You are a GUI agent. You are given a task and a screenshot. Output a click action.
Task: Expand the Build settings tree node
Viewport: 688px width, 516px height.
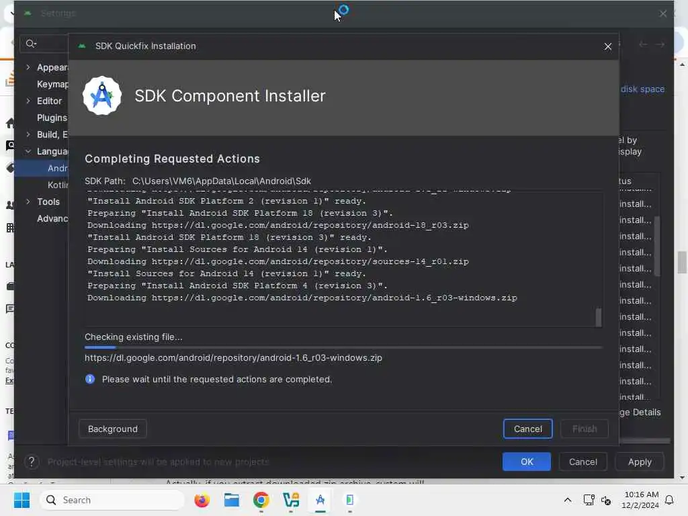28,134
